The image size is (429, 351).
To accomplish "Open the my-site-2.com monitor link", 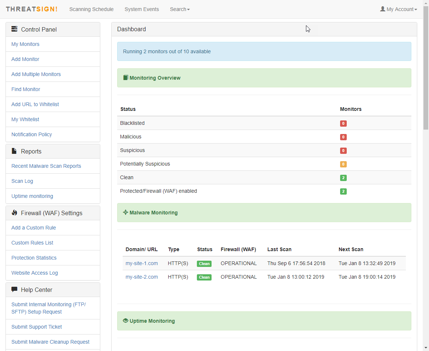I will click(142, 277).
